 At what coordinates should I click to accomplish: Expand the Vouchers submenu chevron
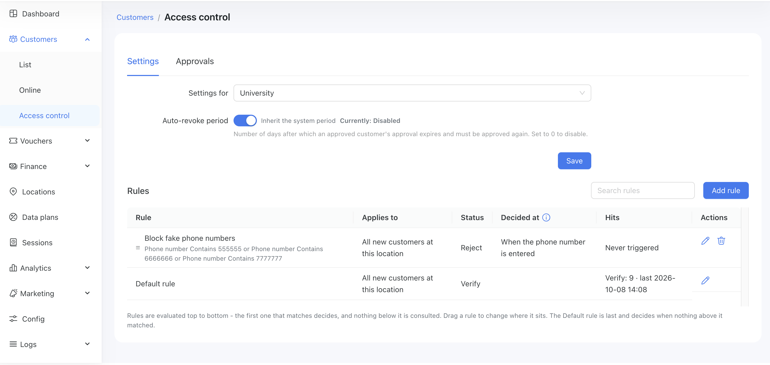click(x=87, y=140)
